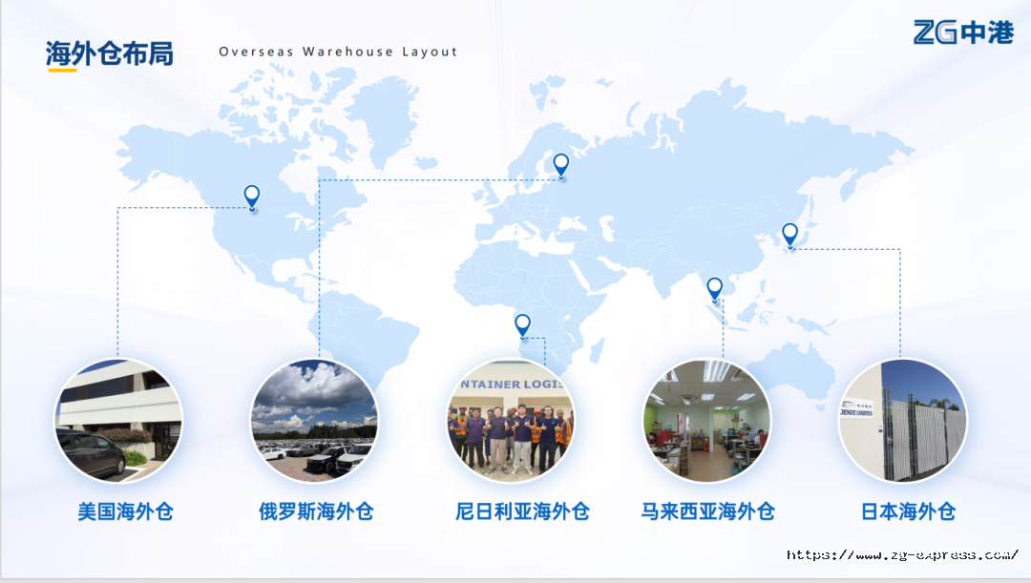1031x583 pixels.
Task: Click the 日本海外仓 label
Action: (908, 511)
